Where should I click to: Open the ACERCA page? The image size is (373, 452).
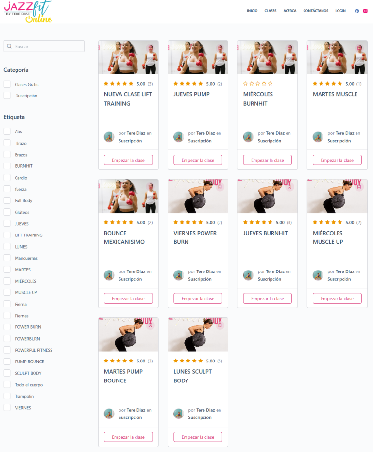[x=290, y=11]
